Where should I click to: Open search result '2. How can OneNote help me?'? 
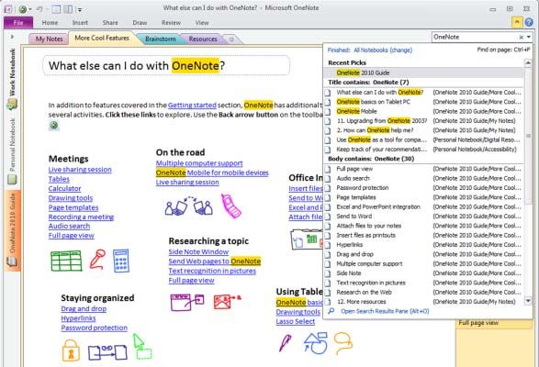tap(423, 130)
